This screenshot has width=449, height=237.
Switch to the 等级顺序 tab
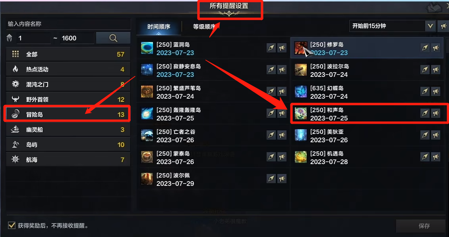point(204,27)
